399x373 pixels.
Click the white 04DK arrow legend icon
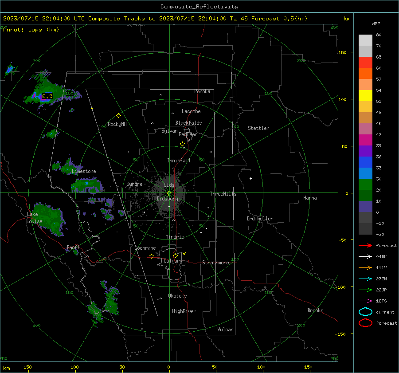(365, 256)
